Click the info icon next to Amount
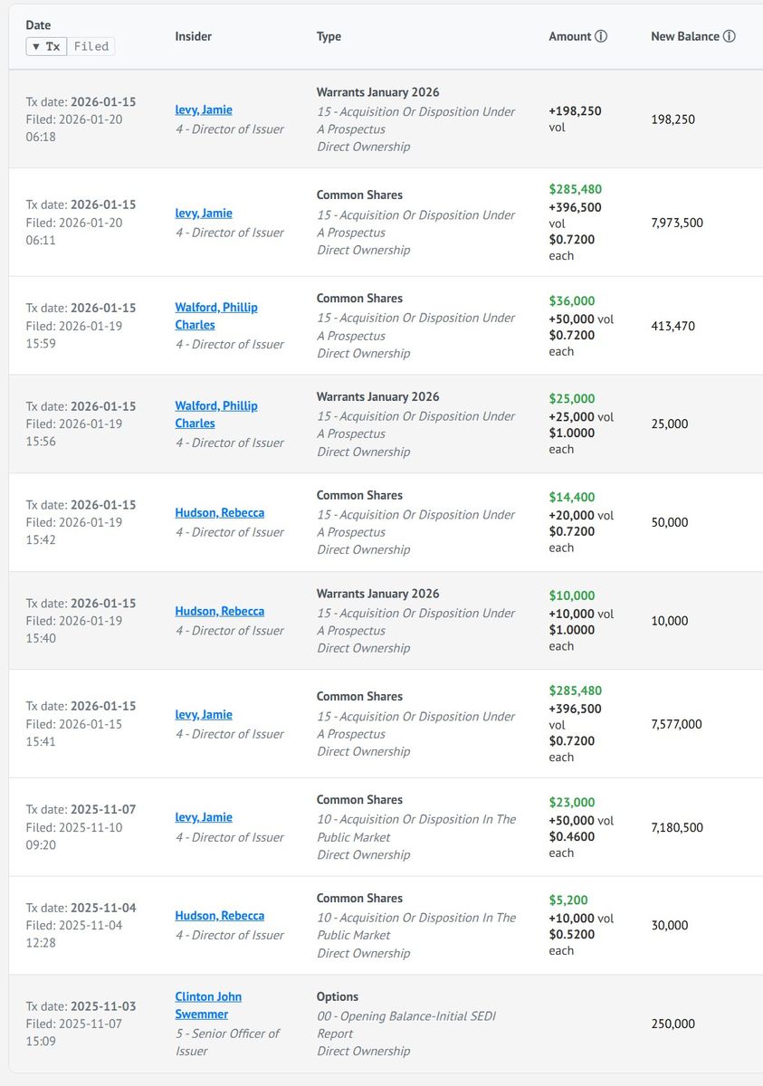Image resolution: width=763 pixels, height=1086 pixels. [x=601, y=37]
